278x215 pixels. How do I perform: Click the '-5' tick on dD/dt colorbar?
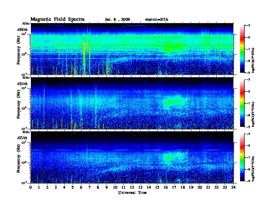(x=249, y=80)
